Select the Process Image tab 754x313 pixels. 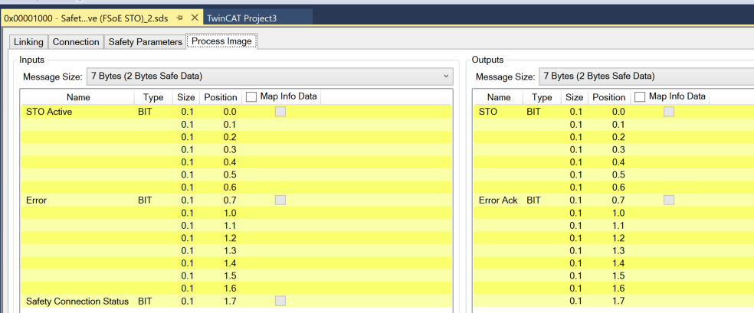221,42
